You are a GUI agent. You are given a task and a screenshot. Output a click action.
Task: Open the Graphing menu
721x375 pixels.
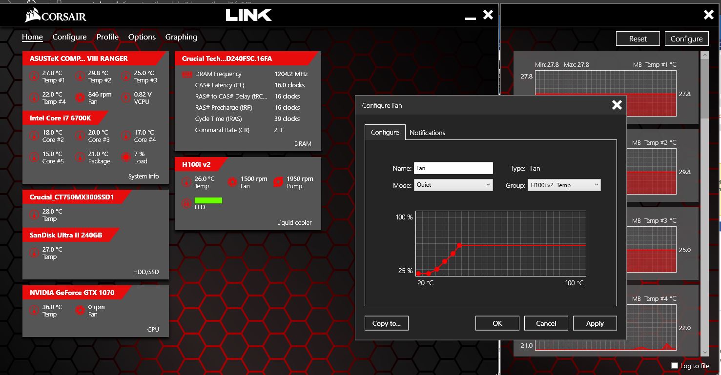(181, 37)
